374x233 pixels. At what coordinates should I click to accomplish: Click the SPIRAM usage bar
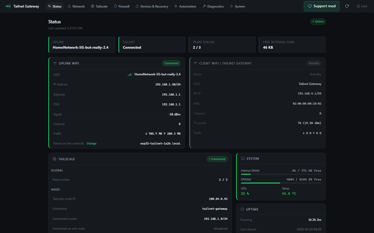pos(281,183)
